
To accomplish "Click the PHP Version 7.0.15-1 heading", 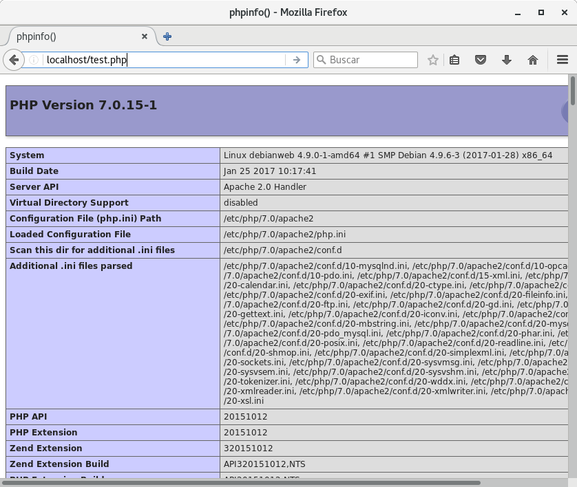I will (x=83, y=105).
